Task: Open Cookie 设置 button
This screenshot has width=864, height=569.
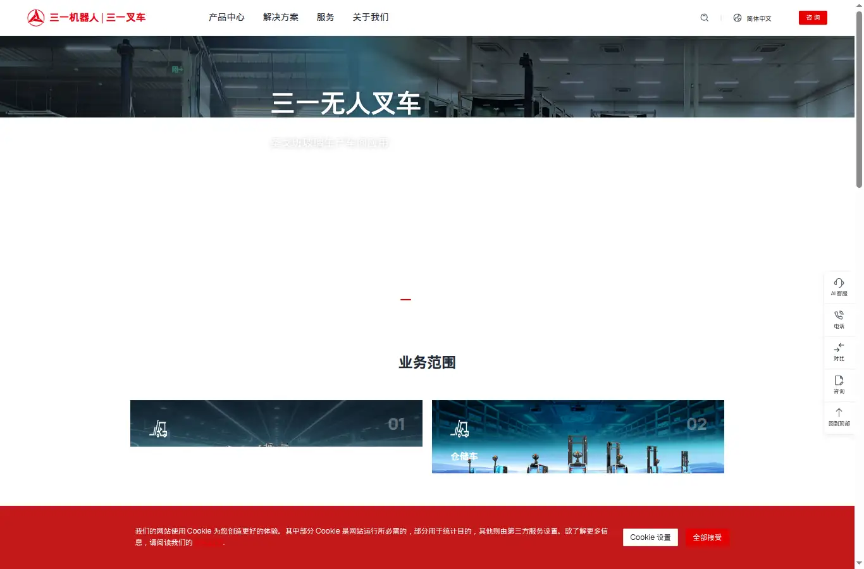Action: point(650,537)
